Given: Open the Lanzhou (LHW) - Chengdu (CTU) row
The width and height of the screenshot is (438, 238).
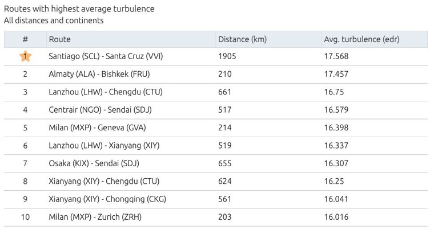Looking at the screenshot, I should click(216, 92).
